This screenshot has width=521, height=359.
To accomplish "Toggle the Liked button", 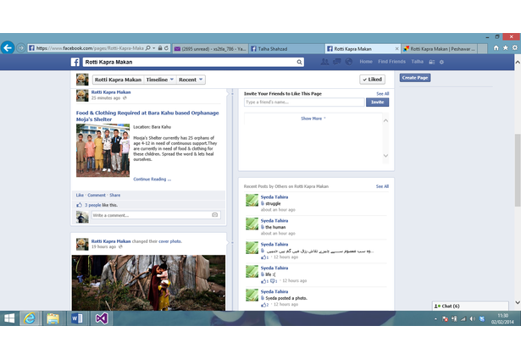I will tap(372, 80).
